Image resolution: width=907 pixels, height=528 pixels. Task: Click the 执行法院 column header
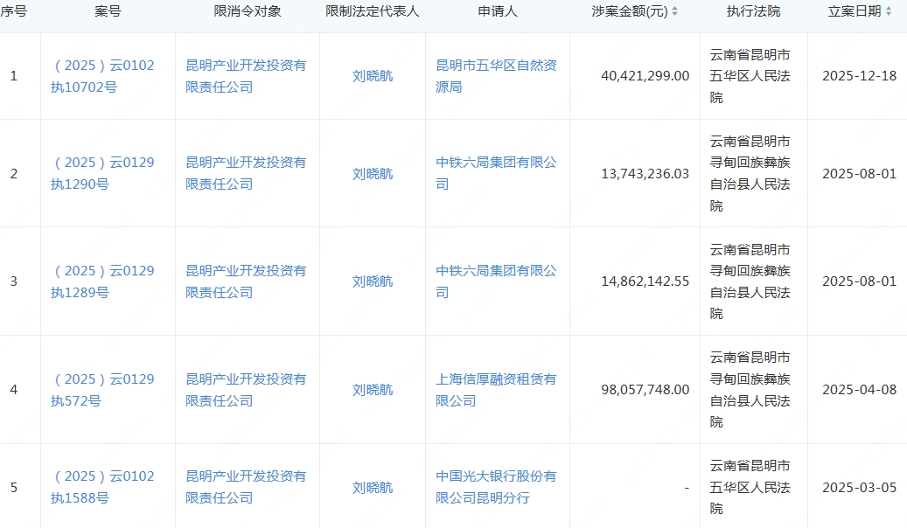[753, 11]
